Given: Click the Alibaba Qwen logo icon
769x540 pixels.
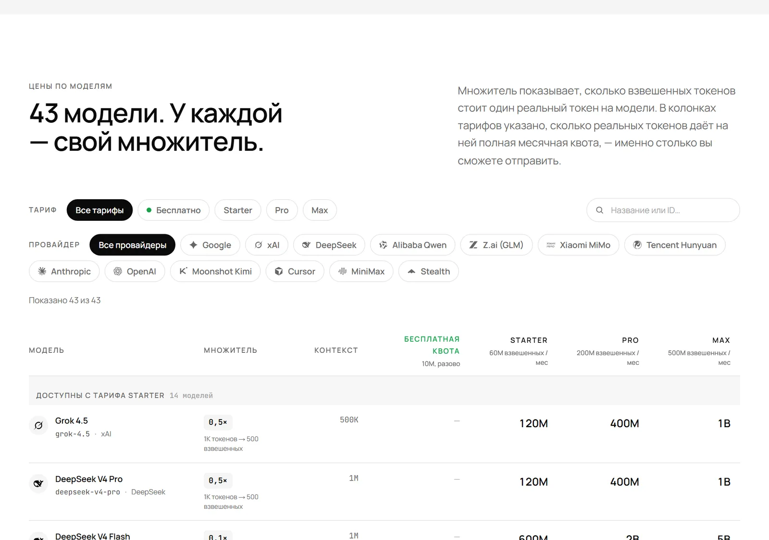Looking at the screenshot, I should point(383,245).
